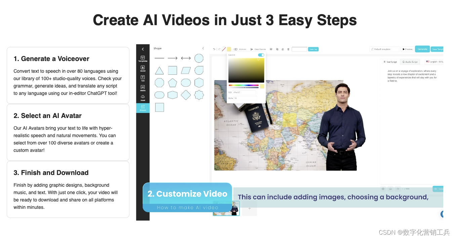Insert the ellipse shape
Viewport: 455px width, 239px height.
pos(186,82)
